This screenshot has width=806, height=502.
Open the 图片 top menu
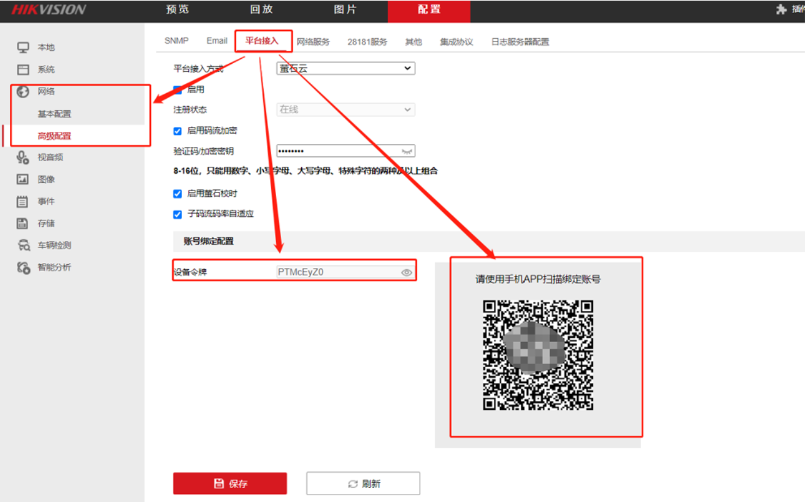(345, 10)
